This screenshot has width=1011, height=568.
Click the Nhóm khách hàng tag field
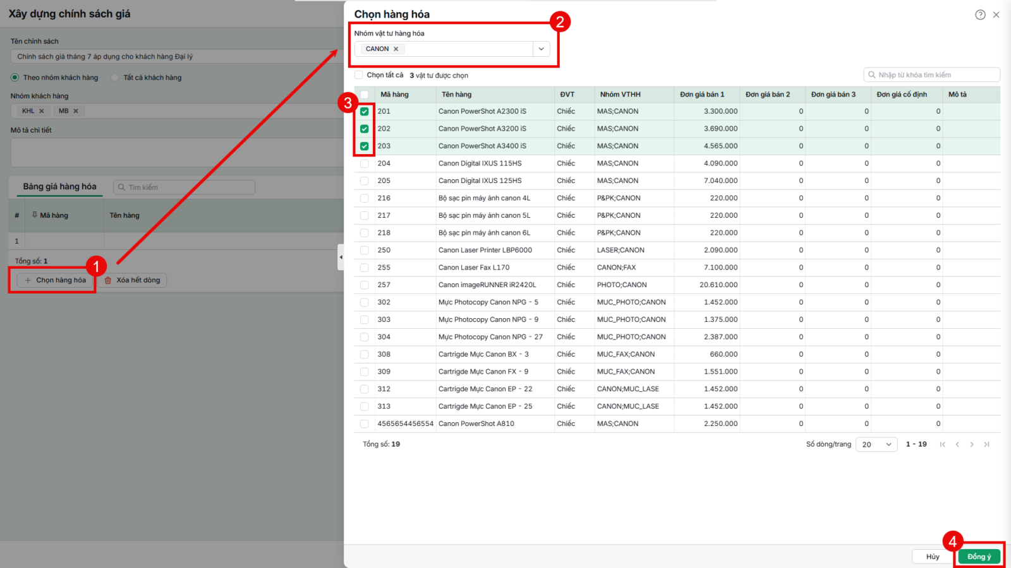pyautogui.click(x=177, y=111)
